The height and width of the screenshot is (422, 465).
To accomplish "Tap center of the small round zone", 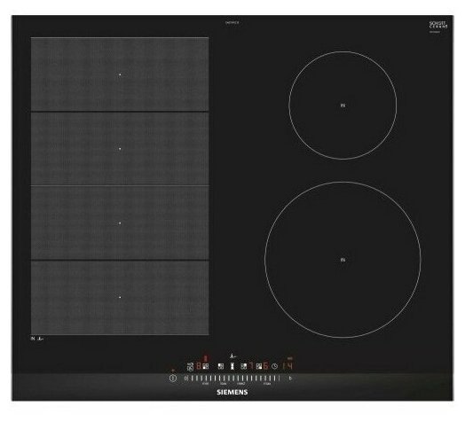I will [x=343, y=105].
